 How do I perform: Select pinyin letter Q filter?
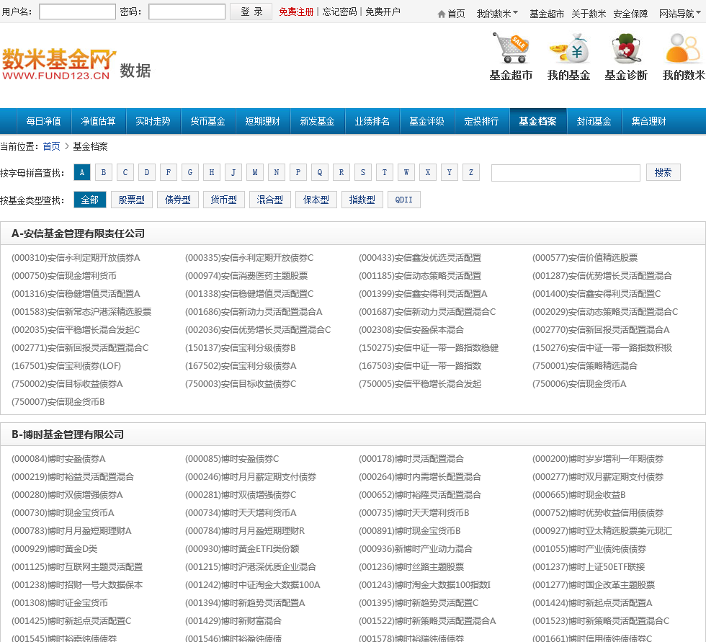tap(320, 172)
